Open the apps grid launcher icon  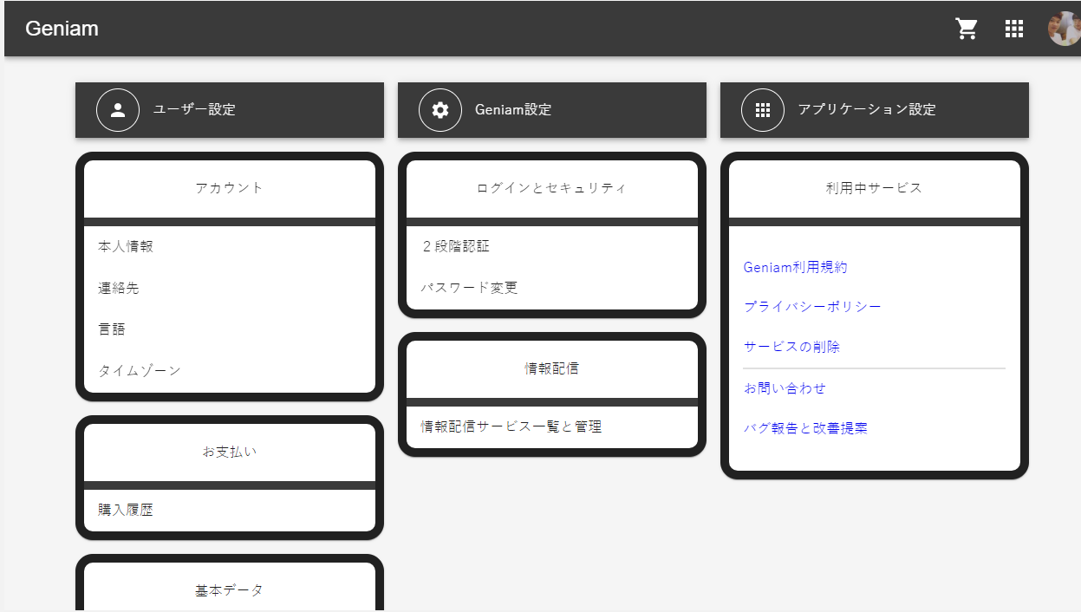point(1014,29)
